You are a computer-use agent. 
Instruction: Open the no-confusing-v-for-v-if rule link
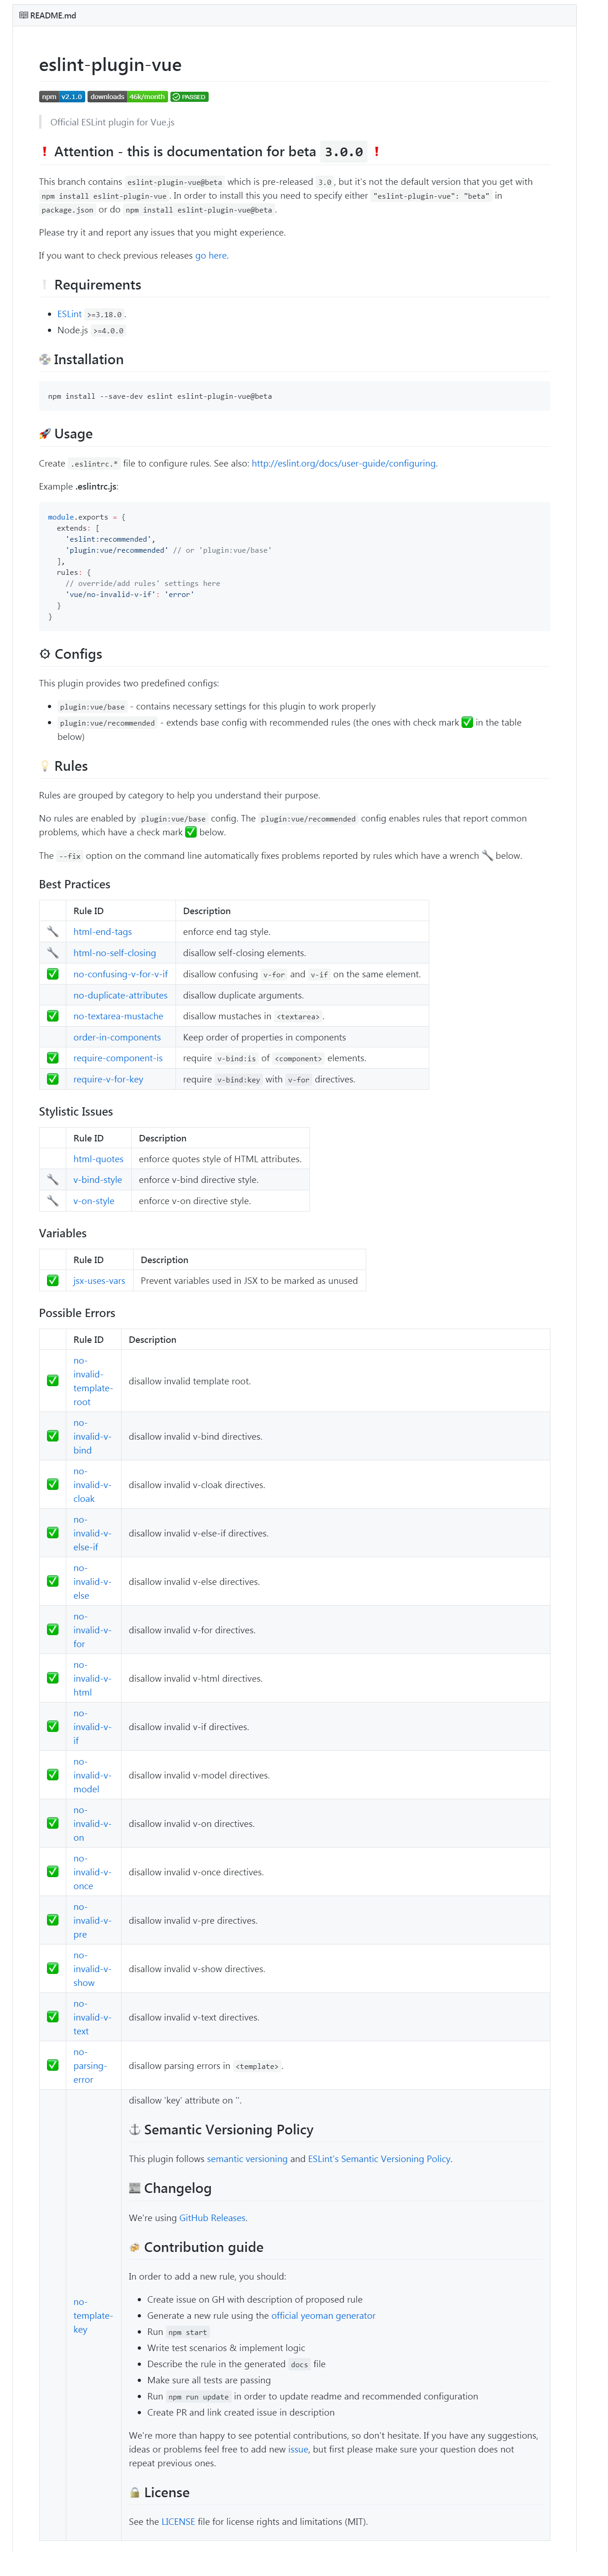tap(120, 974)
